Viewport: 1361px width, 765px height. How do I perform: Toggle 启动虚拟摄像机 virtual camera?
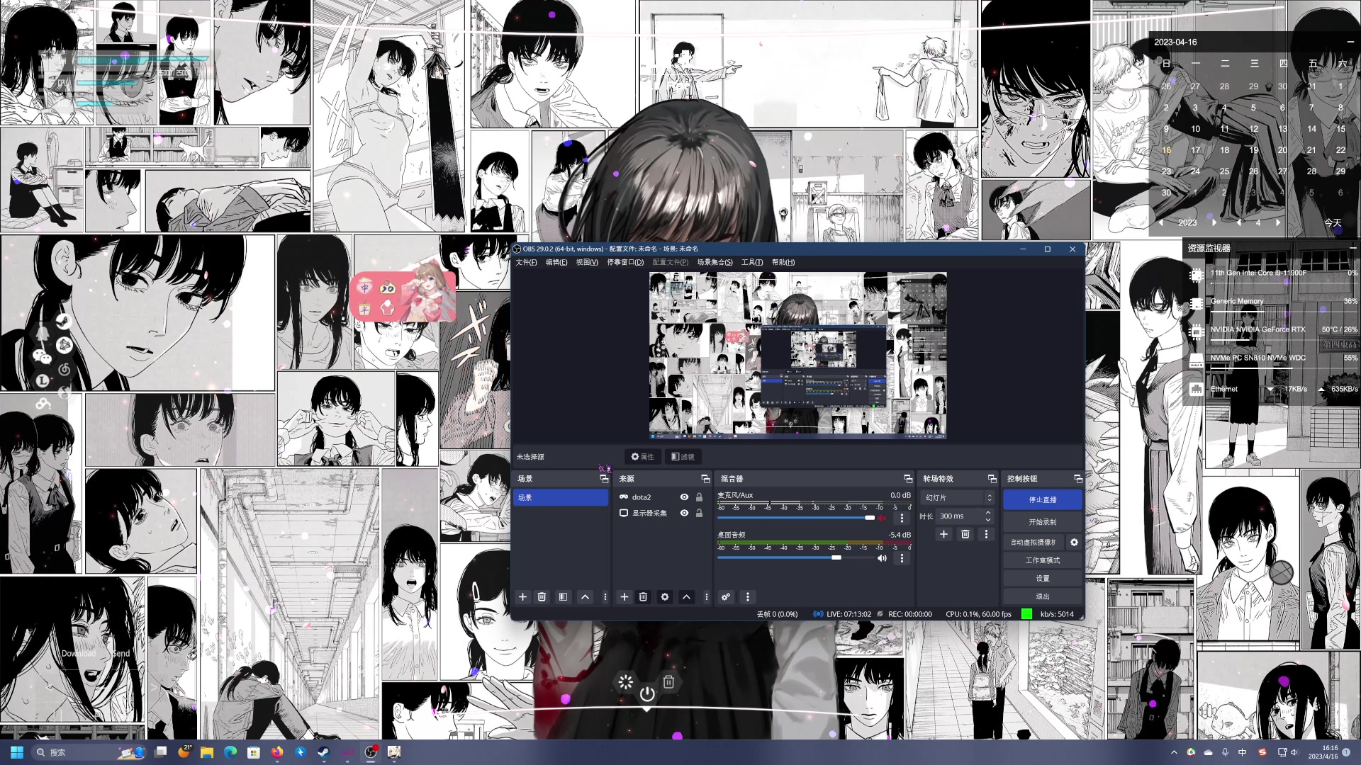click(x=1034, y=542)
